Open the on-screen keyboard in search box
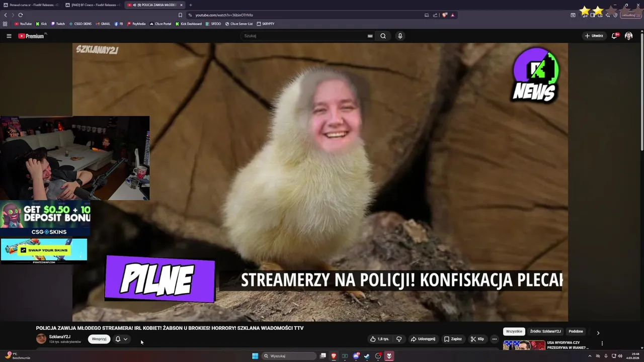Image resolution: width=644 pixels, height=362 pixels. click(370, 36)
